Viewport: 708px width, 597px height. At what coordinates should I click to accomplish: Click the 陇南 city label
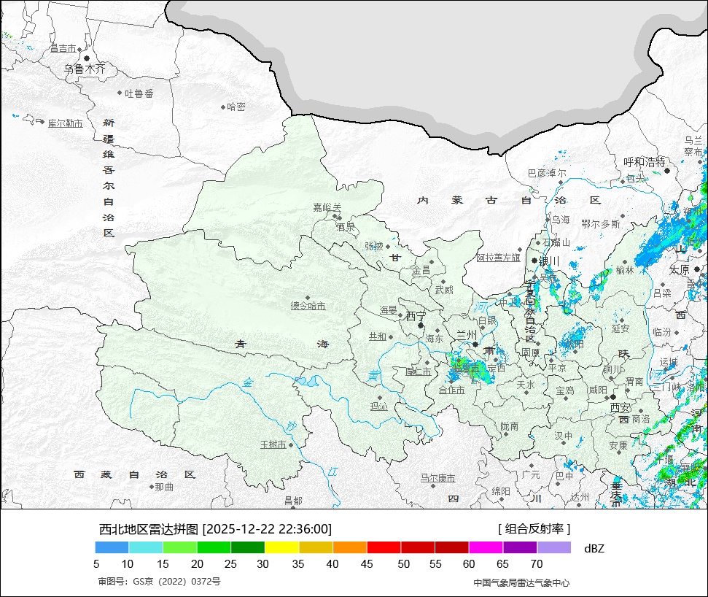point(510,426)
